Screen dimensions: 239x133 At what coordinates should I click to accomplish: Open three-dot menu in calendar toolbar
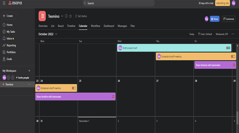point(233,34)
